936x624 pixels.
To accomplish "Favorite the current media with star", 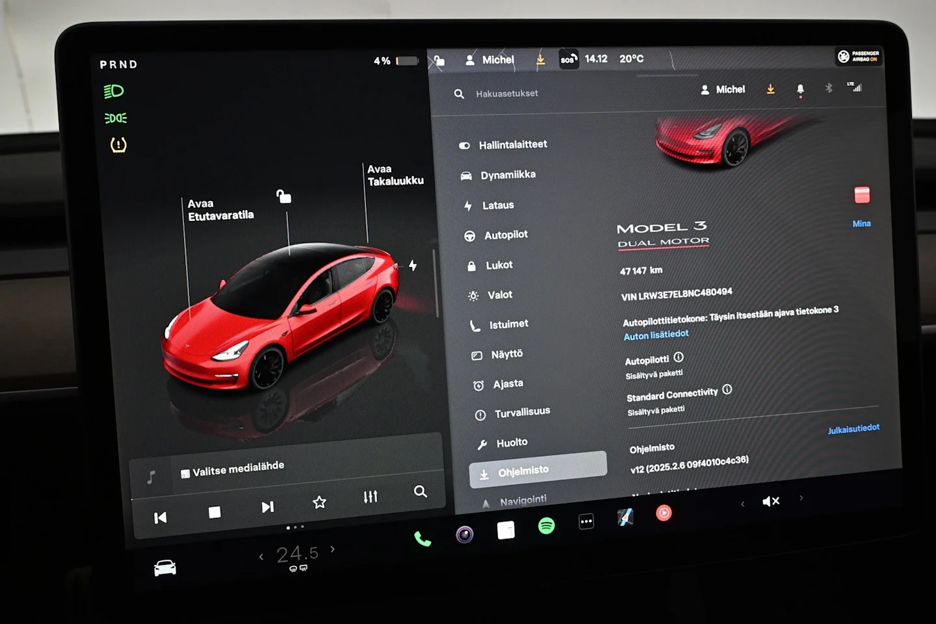I will [319, 502].
